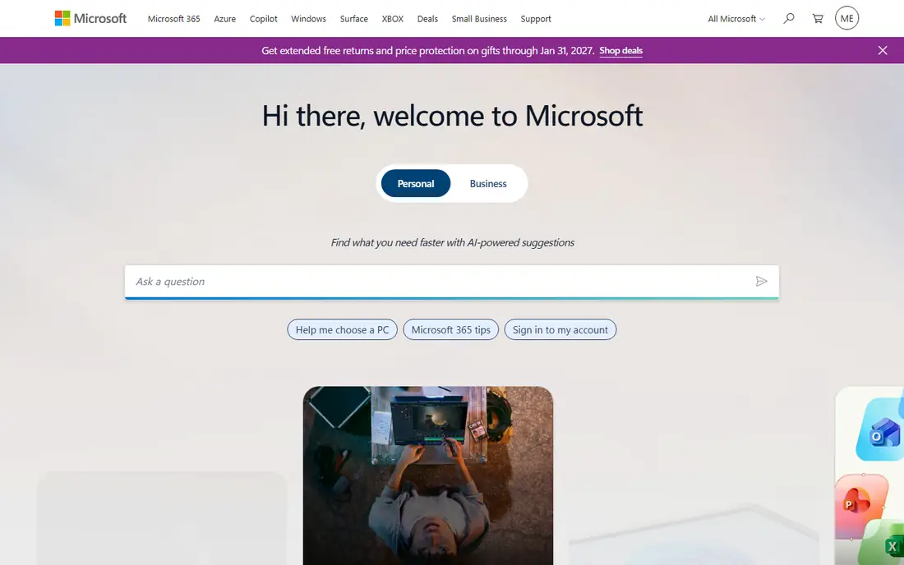This screenshot has height=565, width=904.
Task: Open the Azure menu item
Action: [225, 18]
